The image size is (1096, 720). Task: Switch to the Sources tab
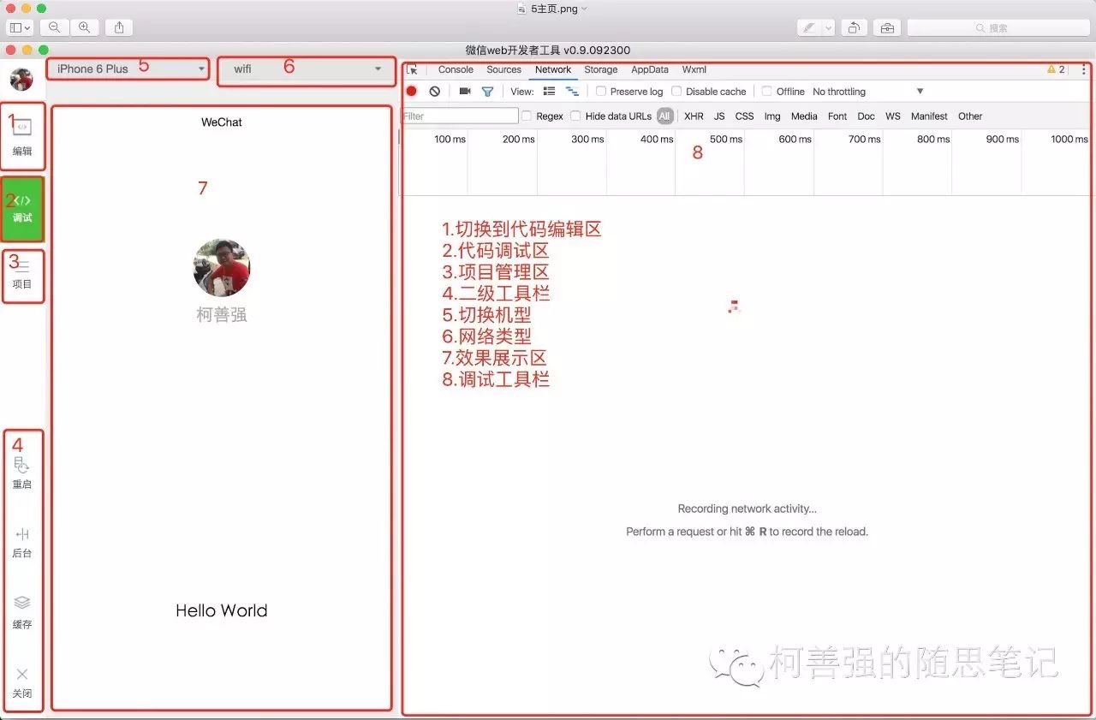click(503, 69)
